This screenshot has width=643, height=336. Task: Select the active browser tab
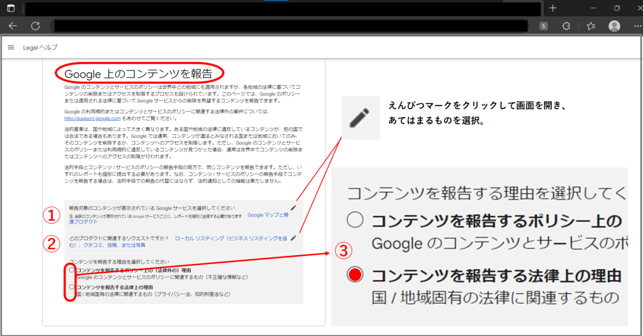coord(283,9)
